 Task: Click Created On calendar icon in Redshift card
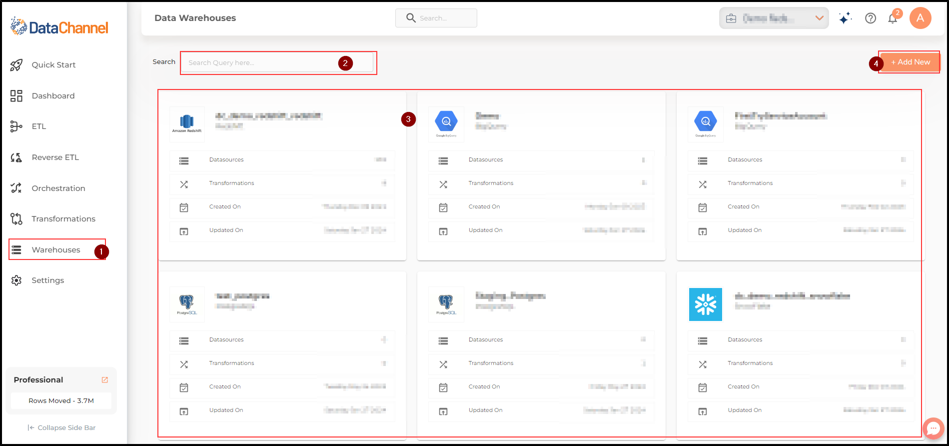coord(184,207)
